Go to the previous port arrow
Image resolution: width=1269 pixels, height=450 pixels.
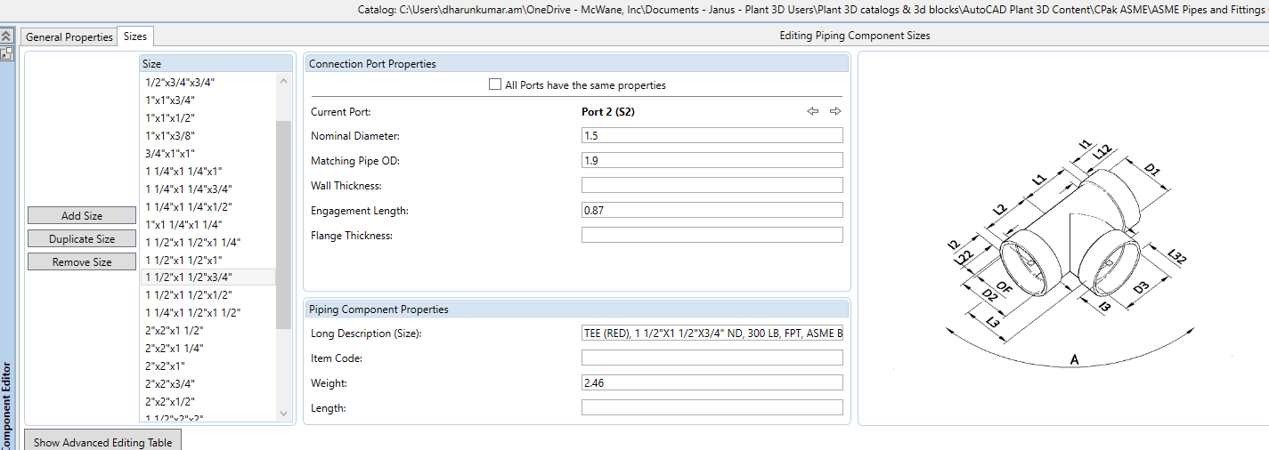813,111
